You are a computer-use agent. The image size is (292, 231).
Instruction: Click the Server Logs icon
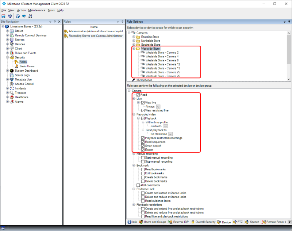(12, 75)
